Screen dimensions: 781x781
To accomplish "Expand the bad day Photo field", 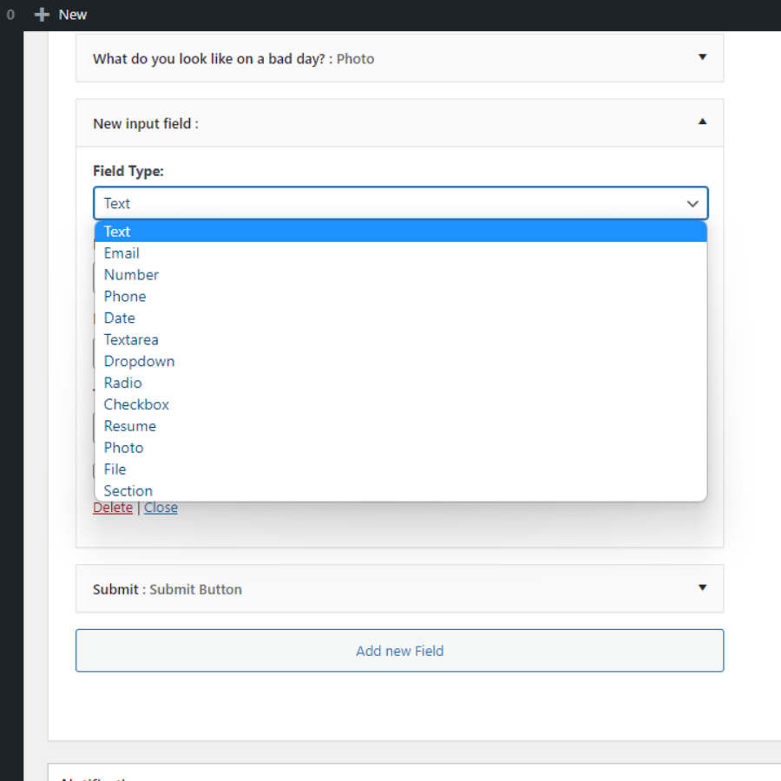I will click(702, 57).
